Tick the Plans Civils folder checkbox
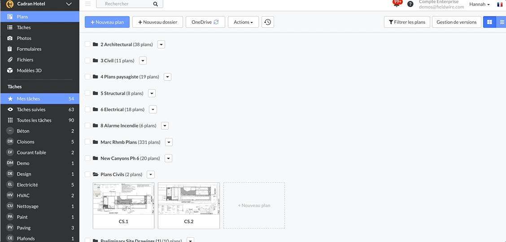 [x=87, y=174]
